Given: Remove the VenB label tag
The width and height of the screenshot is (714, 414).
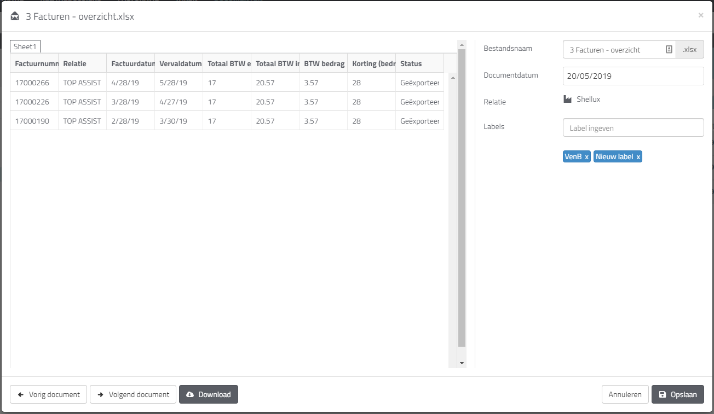Looking at the screenshot, I should pyautogui.click(x=586, y=156).
